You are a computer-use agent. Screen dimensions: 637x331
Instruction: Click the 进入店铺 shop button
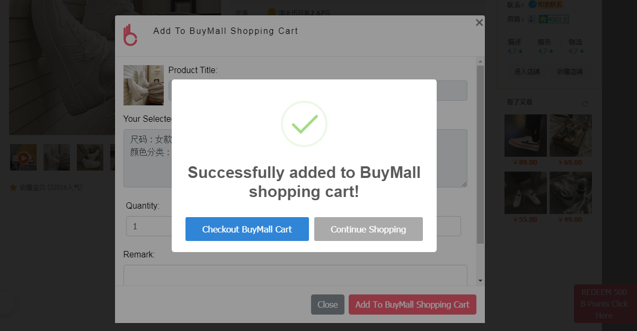click(527, 71)
